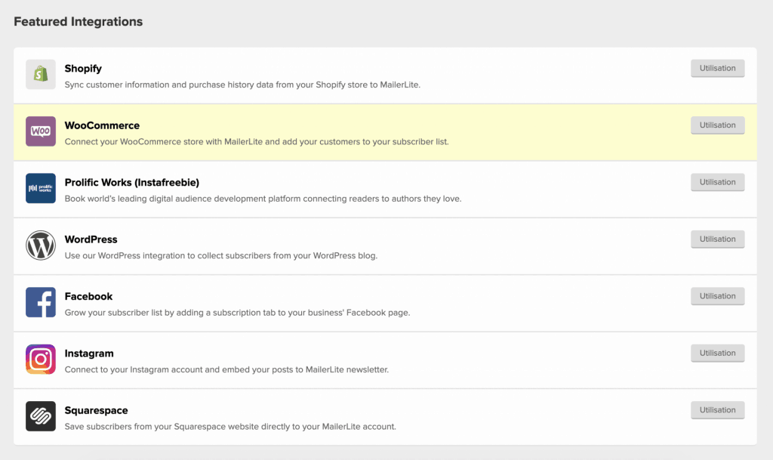The height and width of the screenshot is (460, 773).
Task: Click the Instagram logo icon
Action: click(41, 360)
